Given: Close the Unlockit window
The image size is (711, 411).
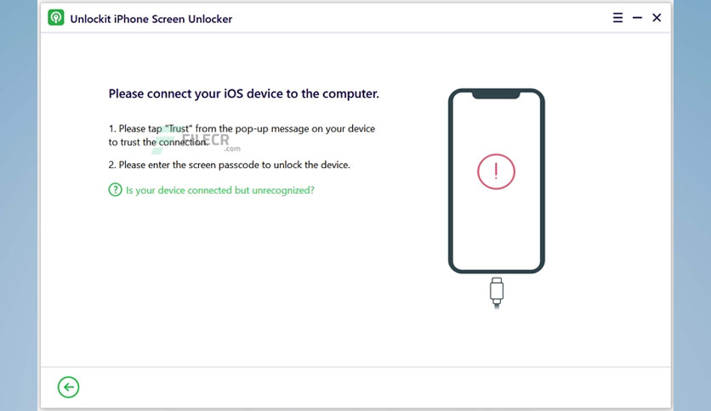Looking at the screenshot, I should click(x=657, y=18).
